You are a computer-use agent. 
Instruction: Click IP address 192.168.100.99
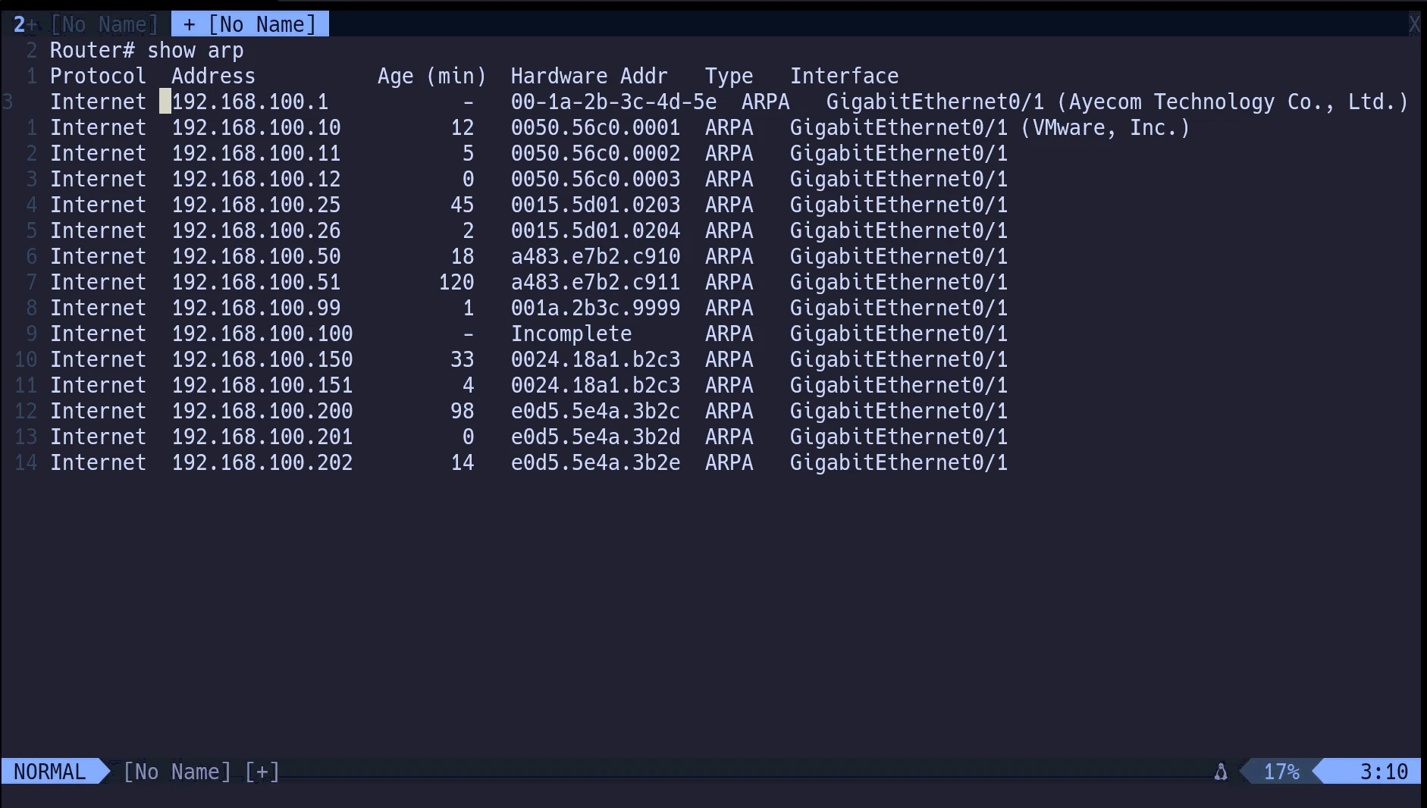pos(256,308)
